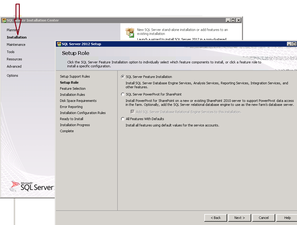Viewport: 297px width, 225px height.
Task: Select Installation in Installation Center sidebar
Action: (17, 37)
